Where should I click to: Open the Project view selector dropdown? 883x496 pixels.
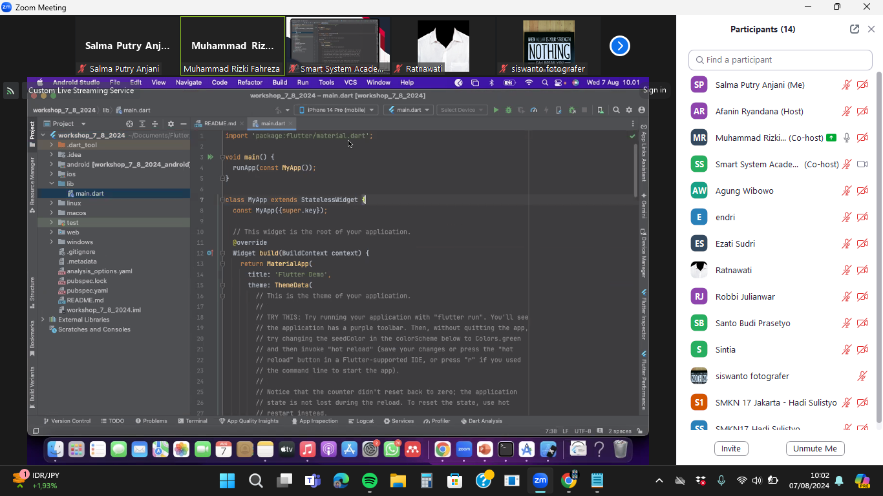point(65,123)
